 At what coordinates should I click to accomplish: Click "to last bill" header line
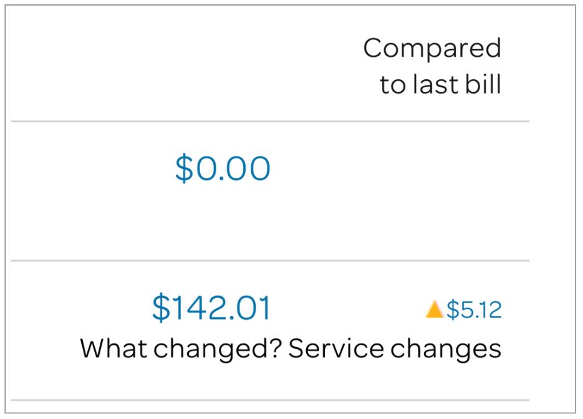(x=440, y=85)
